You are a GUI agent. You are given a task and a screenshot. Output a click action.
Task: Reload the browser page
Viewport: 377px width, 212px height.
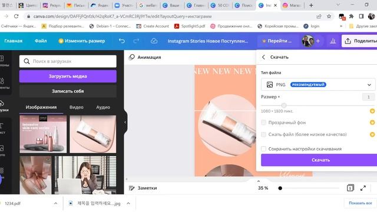16,16
